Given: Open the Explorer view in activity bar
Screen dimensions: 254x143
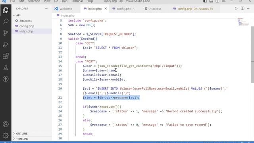Looking at the screenshot, I should tap(6, 10).
